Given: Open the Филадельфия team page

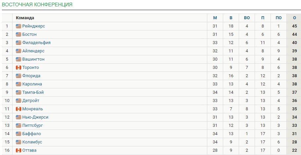Looking at the screenshot, I should coord(36,43).
